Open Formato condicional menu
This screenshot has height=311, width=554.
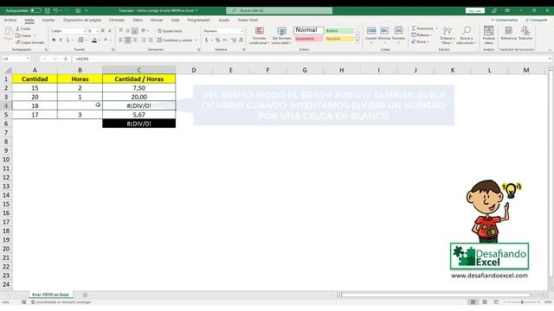tap(260, 35)
